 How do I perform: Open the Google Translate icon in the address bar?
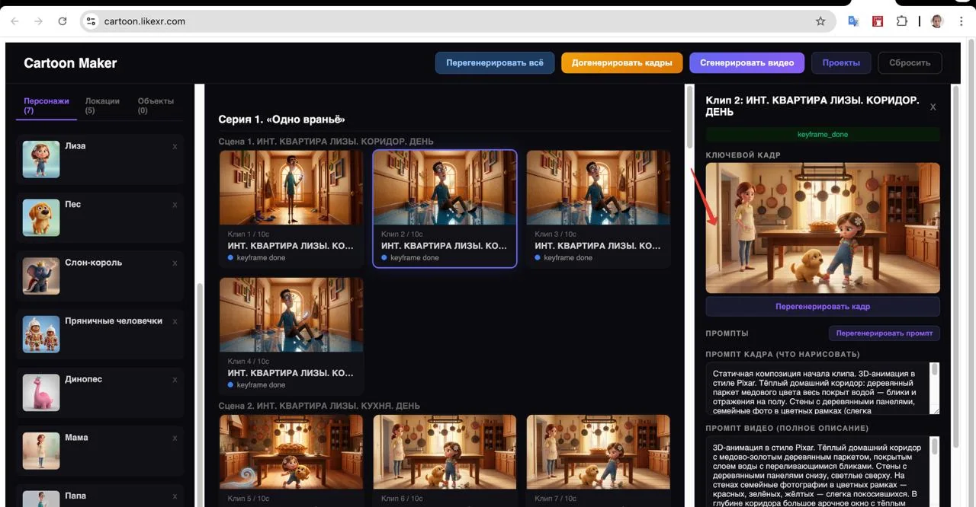[x=853, y=21]
